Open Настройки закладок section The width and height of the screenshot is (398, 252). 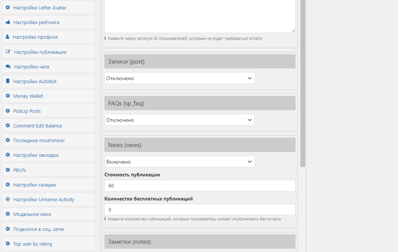tap(36, 155)
